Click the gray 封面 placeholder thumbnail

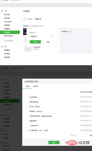28,49
